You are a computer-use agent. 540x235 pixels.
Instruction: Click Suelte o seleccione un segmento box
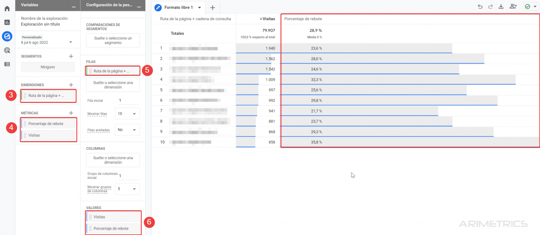click(x=113, y=40)
